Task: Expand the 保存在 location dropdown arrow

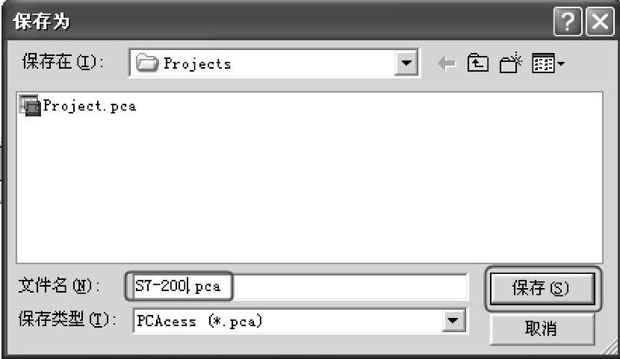Action: (406, 63)
